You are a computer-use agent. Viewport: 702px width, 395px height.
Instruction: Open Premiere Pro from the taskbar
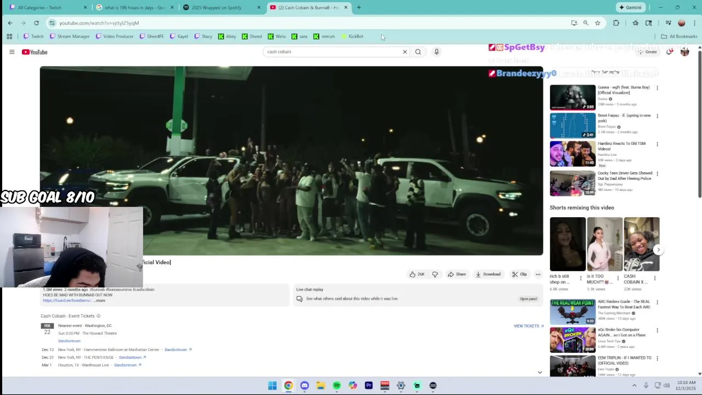click(x=369, y=386)
